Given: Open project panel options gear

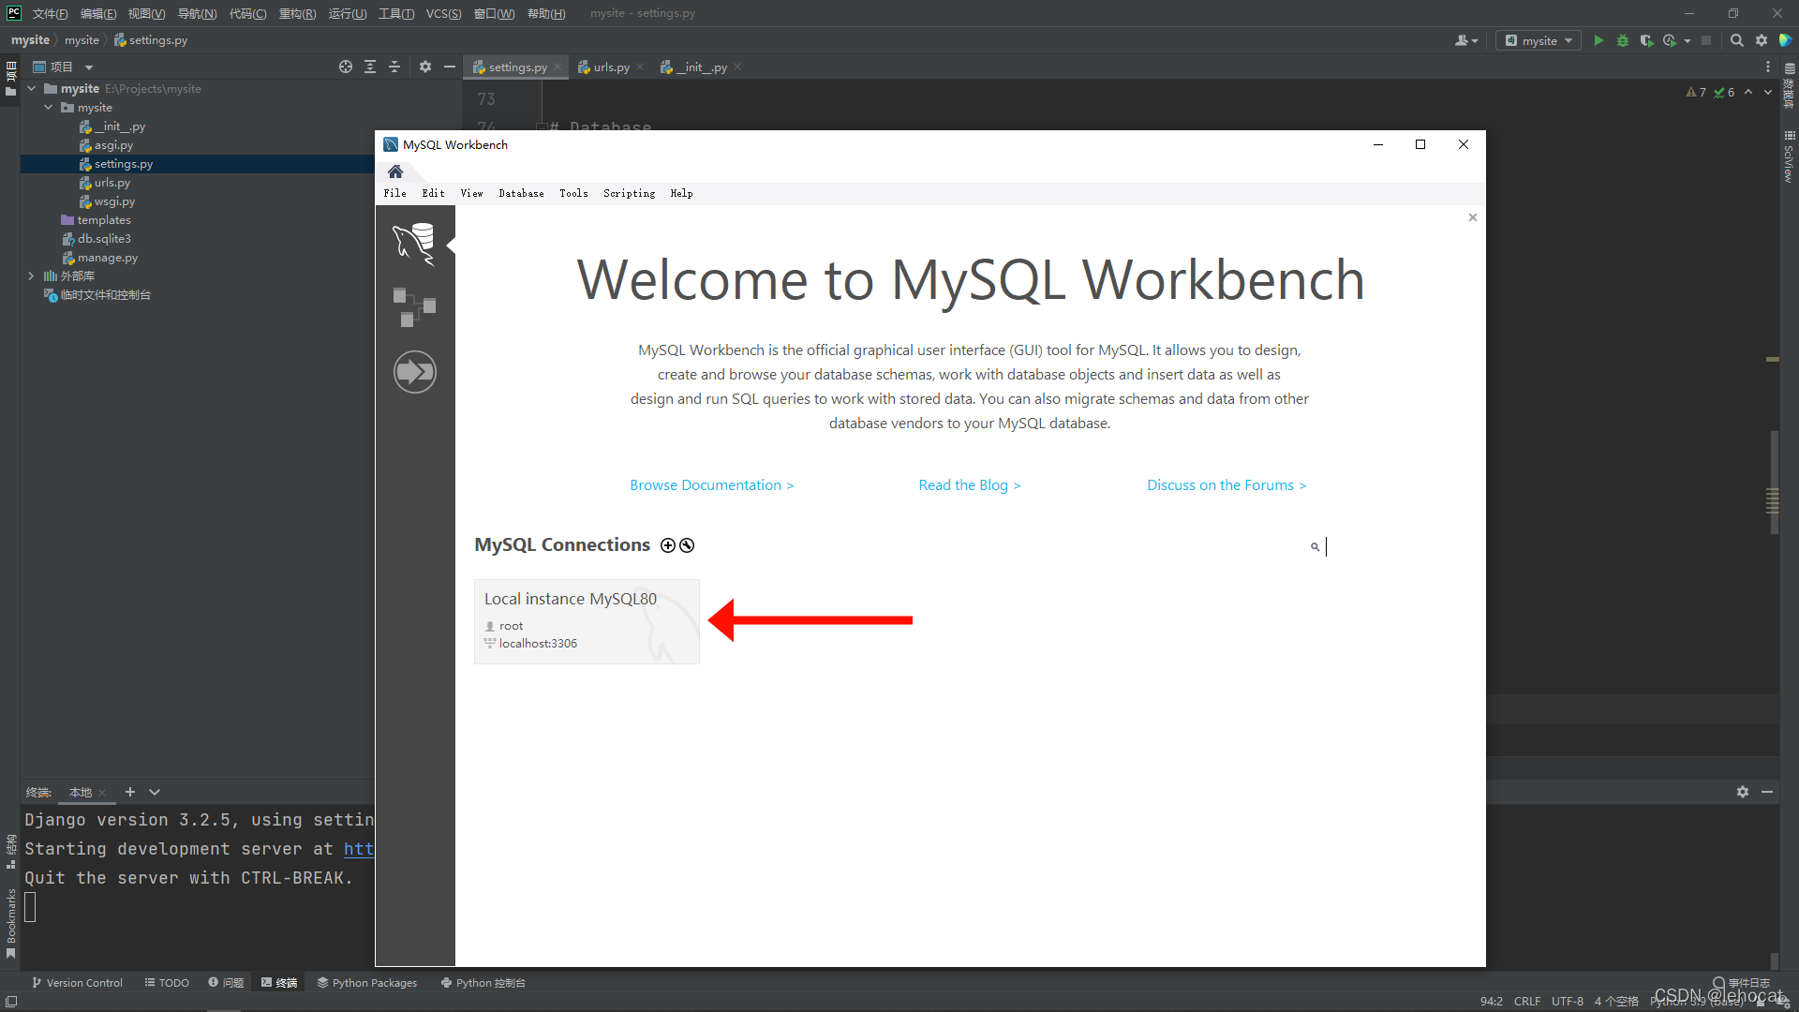Looking at the screenshot, I should pos(425,67).
